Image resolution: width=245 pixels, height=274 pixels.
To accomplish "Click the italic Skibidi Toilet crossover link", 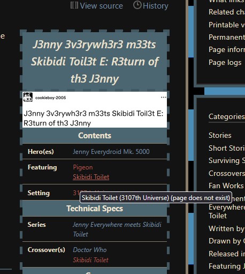I will [90, 260].
